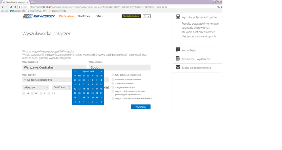Check wagon z platformą/windą option

113,91
